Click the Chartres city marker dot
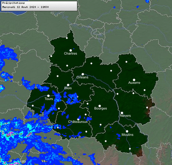 pos(70,50)
